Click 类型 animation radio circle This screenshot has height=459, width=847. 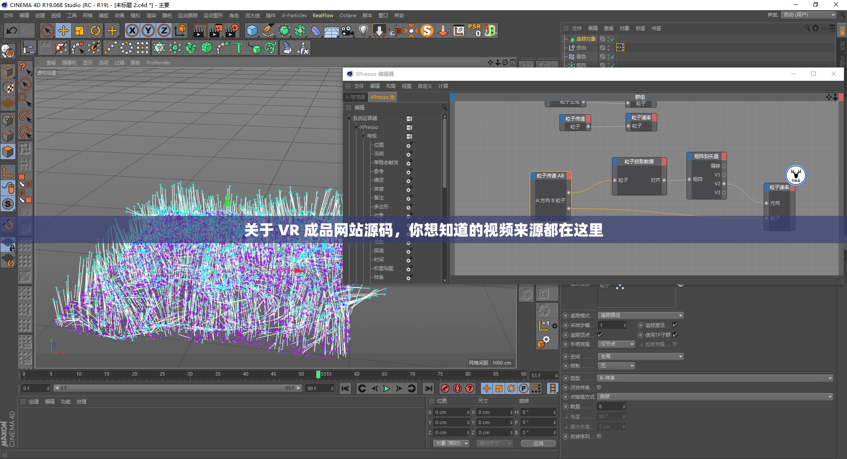click(566, 378)
